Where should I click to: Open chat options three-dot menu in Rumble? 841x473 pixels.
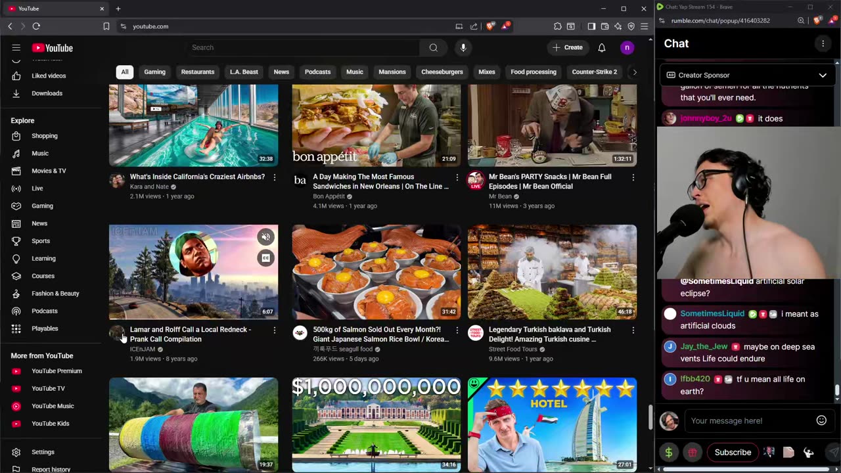pyautogui.click(x=823, y=43)
